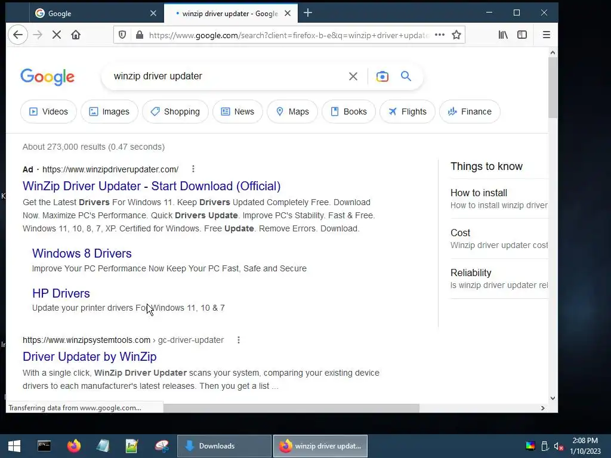Open the colorful display tray icon
This screenshot has width=611, height=458.
[530, 446]
